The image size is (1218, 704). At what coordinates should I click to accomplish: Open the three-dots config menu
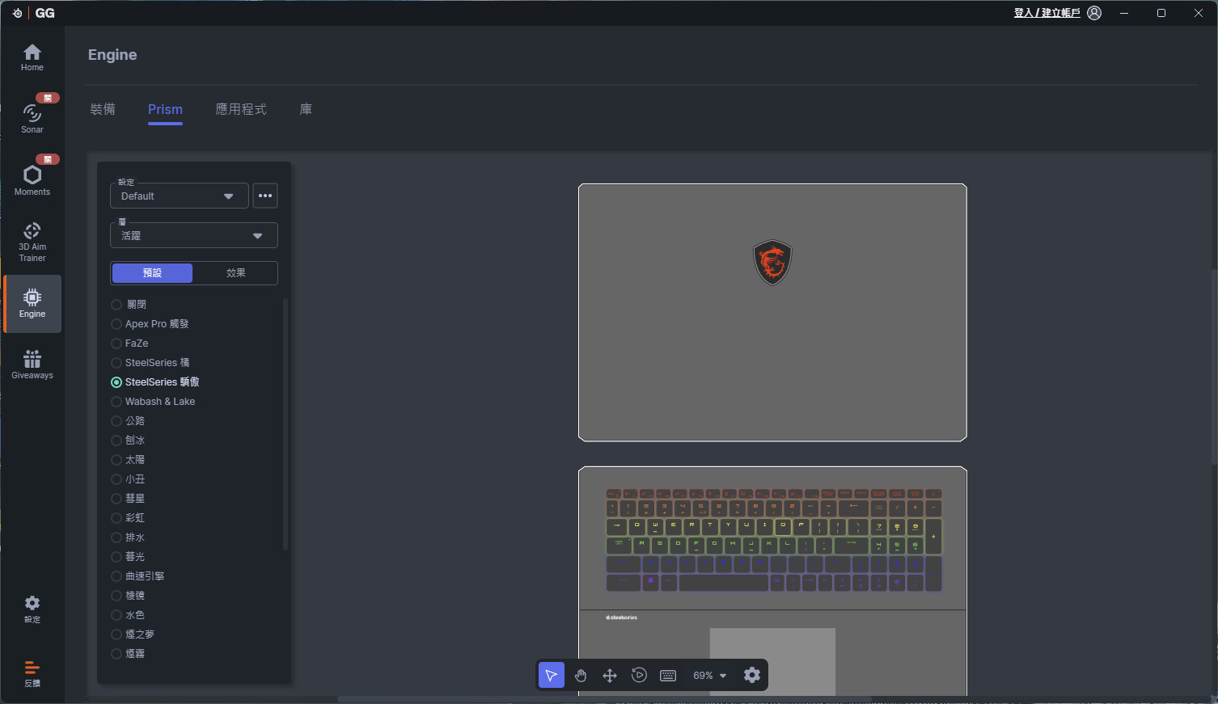[x=265, y=196]
